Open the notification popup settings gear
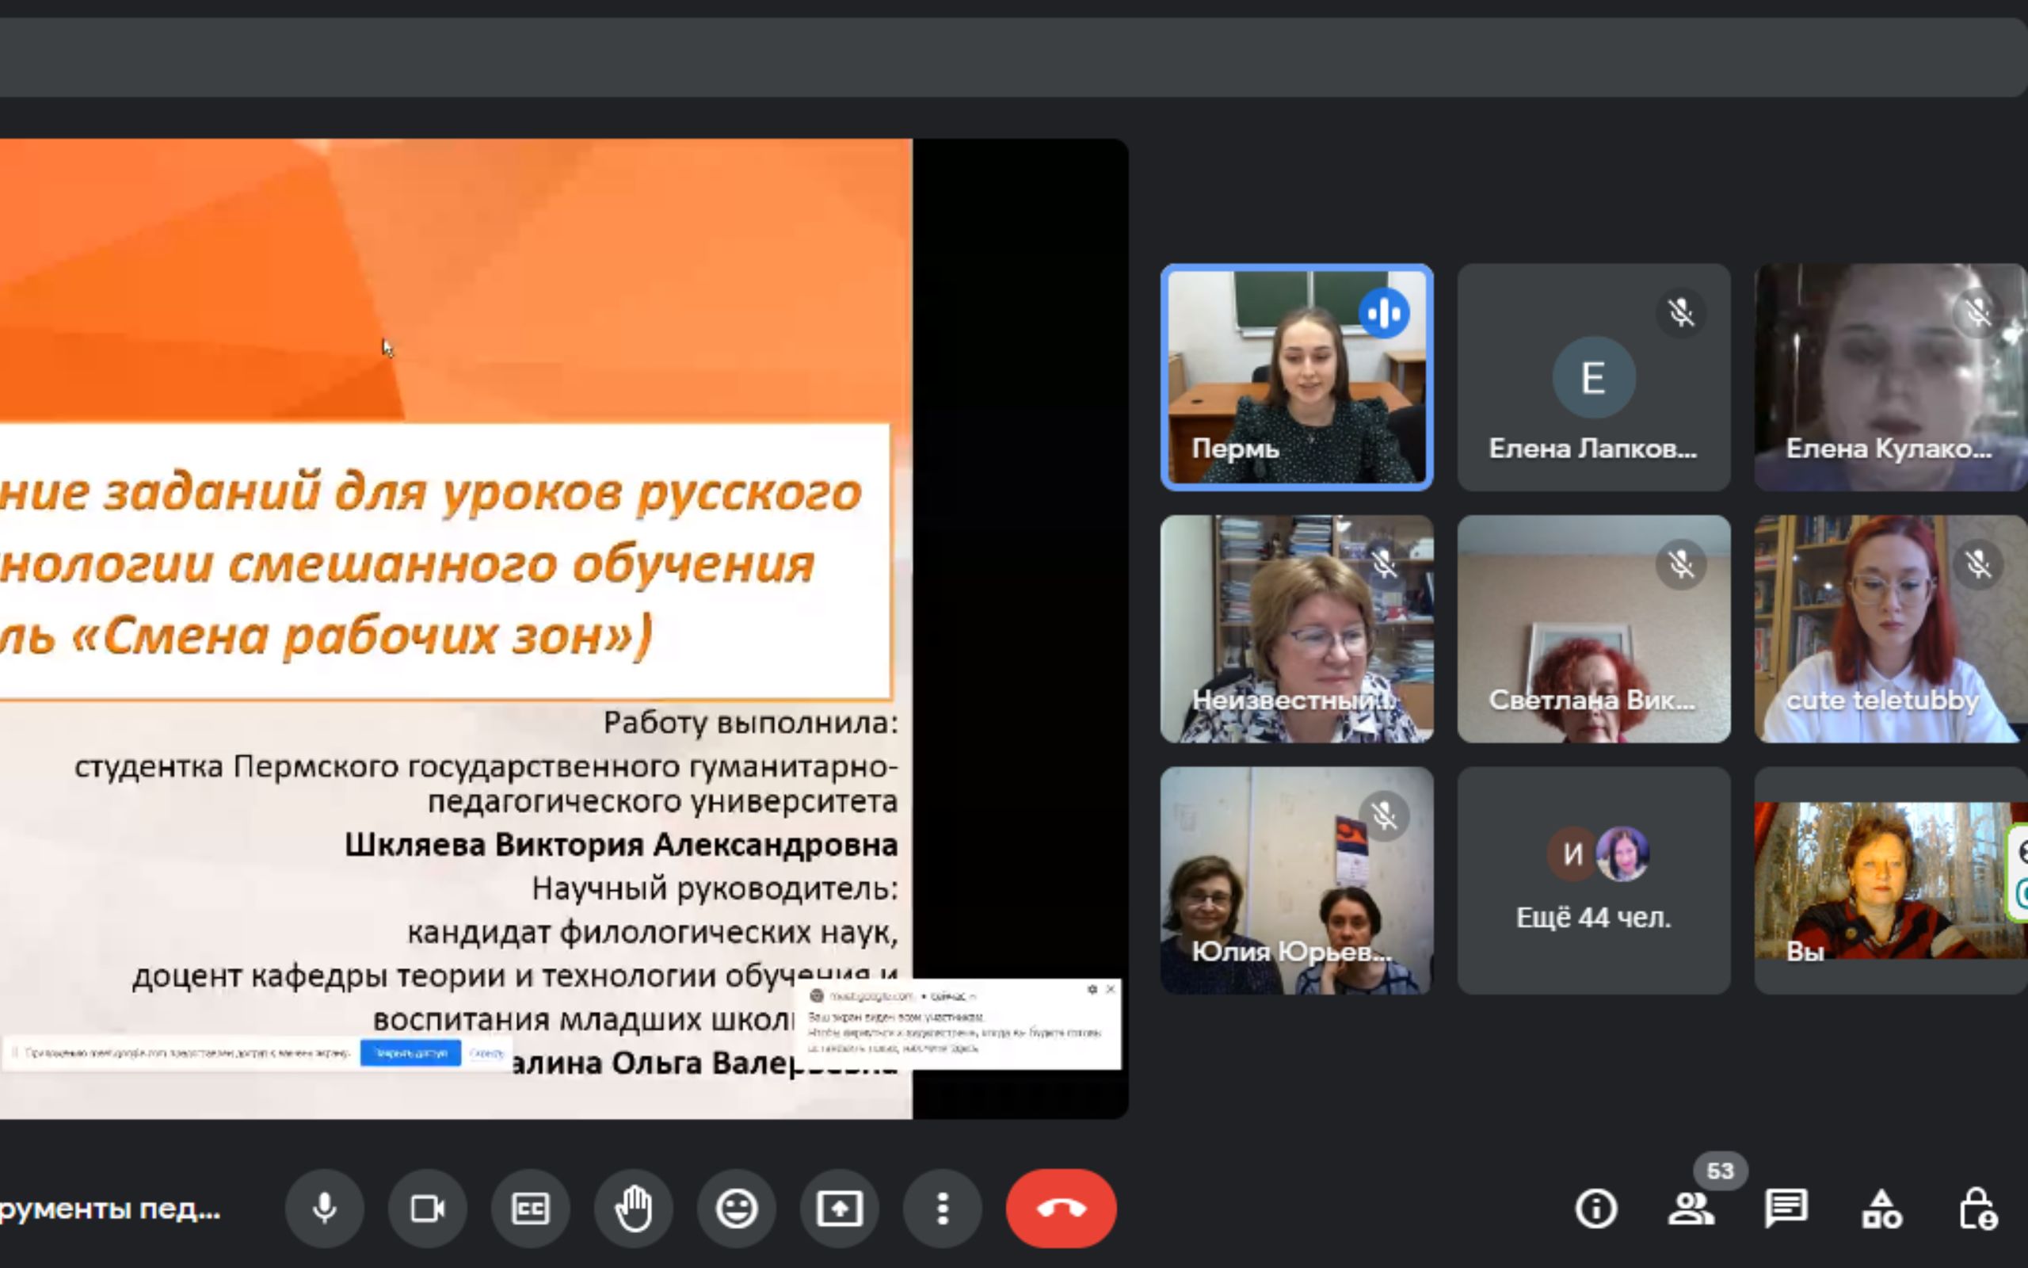 [1092, 990]
